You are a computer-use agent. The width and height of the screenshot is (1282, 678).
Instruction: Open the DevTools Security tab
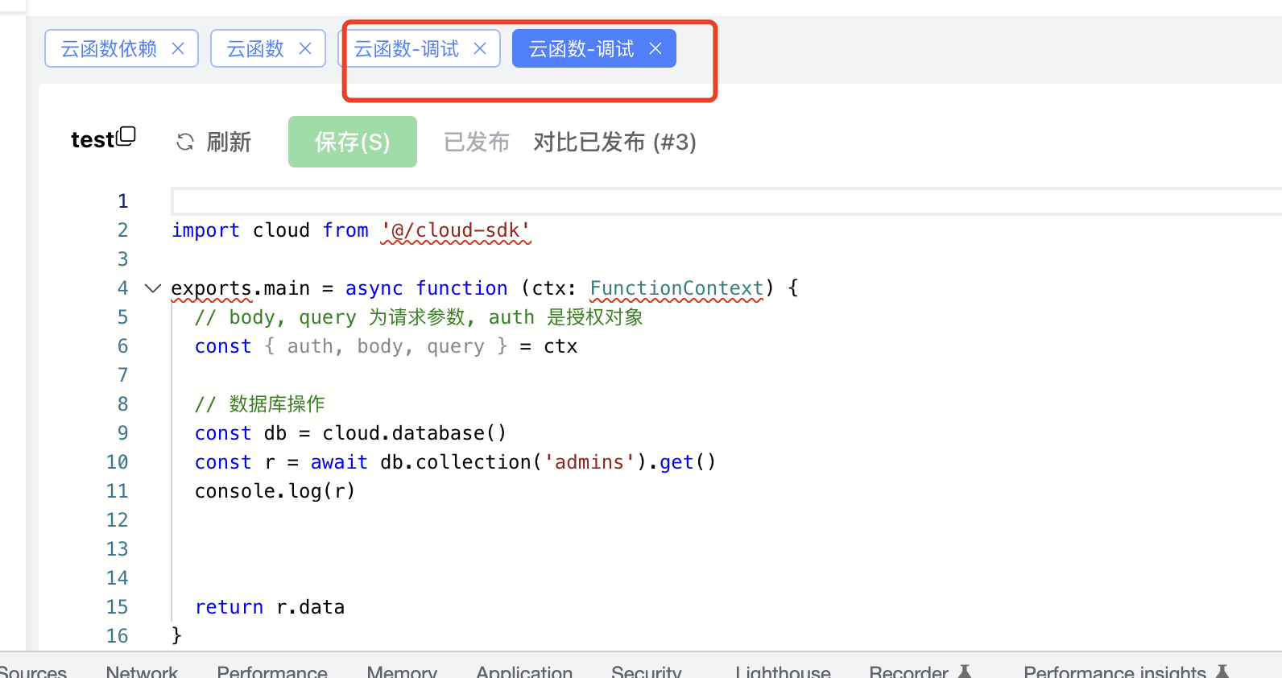(x=647, y=671)
